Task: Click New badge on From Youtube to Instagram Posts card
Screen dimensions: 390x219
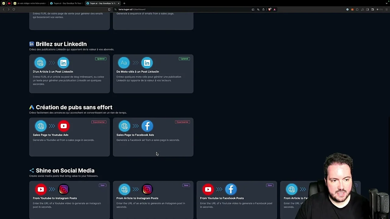Action: coord(102,185)
